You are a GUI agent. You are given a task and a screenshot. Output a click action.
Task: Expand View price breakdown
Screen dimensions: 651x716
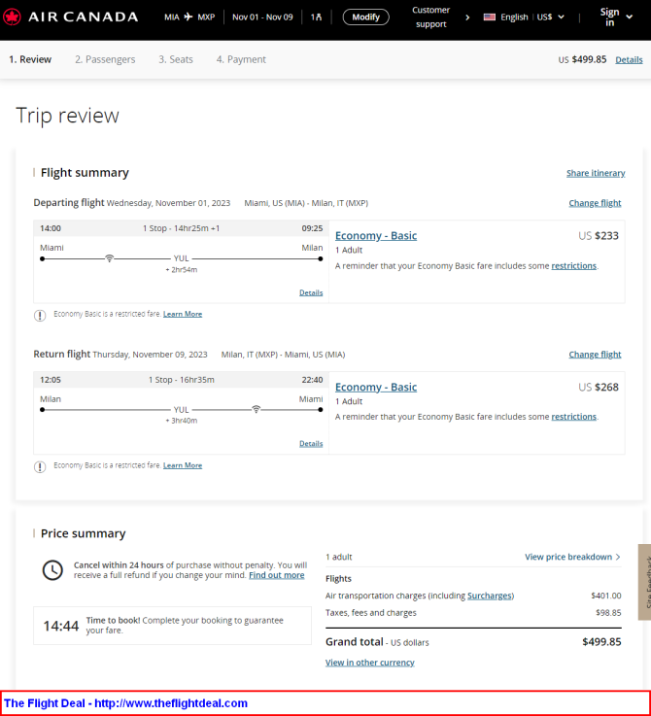pyautogui.click(x=572, y=557)
